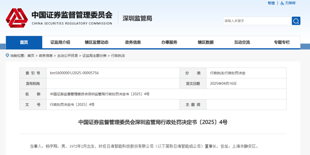The height and width of the screenshot is (155, 310).
Task: Click the 深圳监管局 header text
Action: click(x=137, y=19)
